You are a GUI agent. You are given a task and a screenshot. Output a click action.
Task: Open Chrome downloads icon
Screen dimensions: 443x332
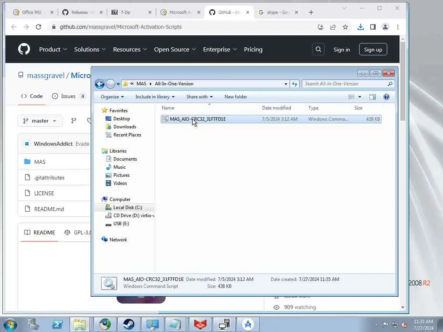point(360,27)
